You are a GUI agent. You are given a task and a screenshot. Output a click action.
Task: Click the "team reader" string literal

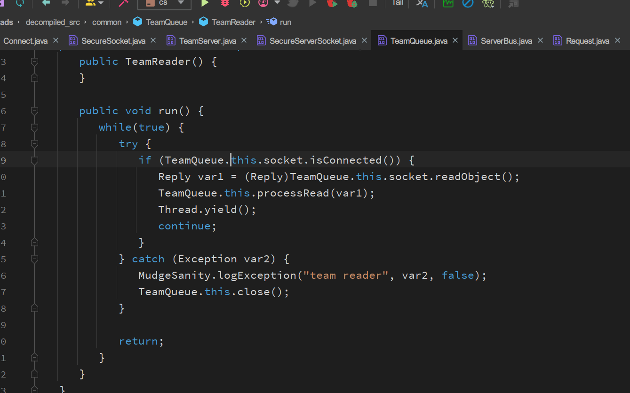[x=345, y=275]
